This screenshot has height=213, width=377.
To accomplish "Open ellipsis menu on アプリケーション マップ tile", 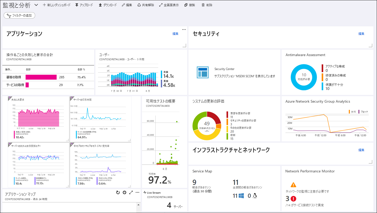I will [137, 192].
